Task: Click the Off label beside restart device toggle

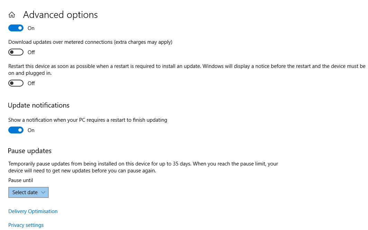Action: click(31, 83)
